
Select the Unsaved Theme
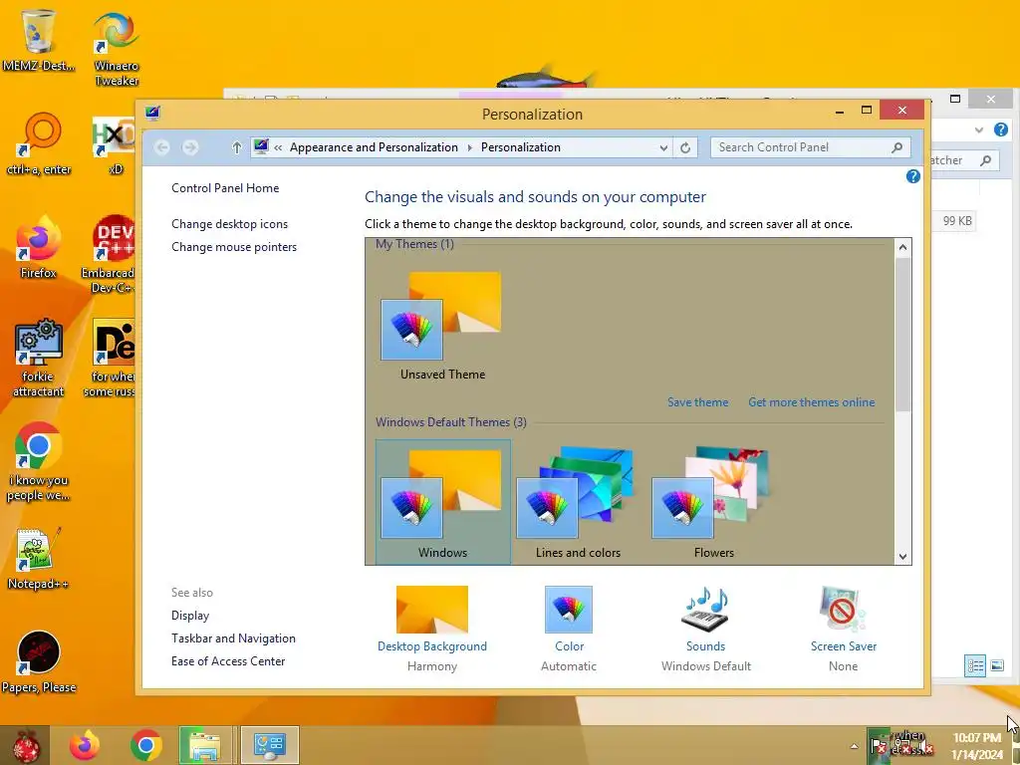click(x=442, y=326)
